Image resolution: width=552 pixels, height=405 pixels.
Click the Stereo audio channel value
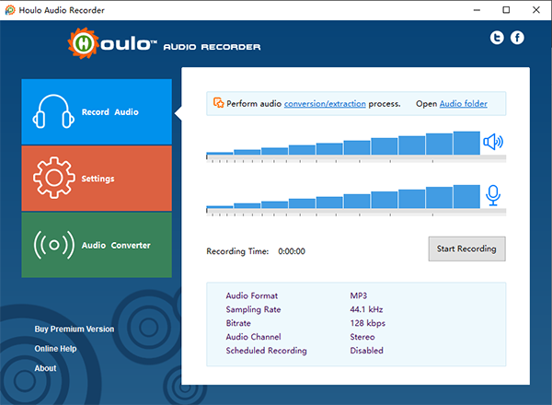pyautogui.click(x=362, y=337)
